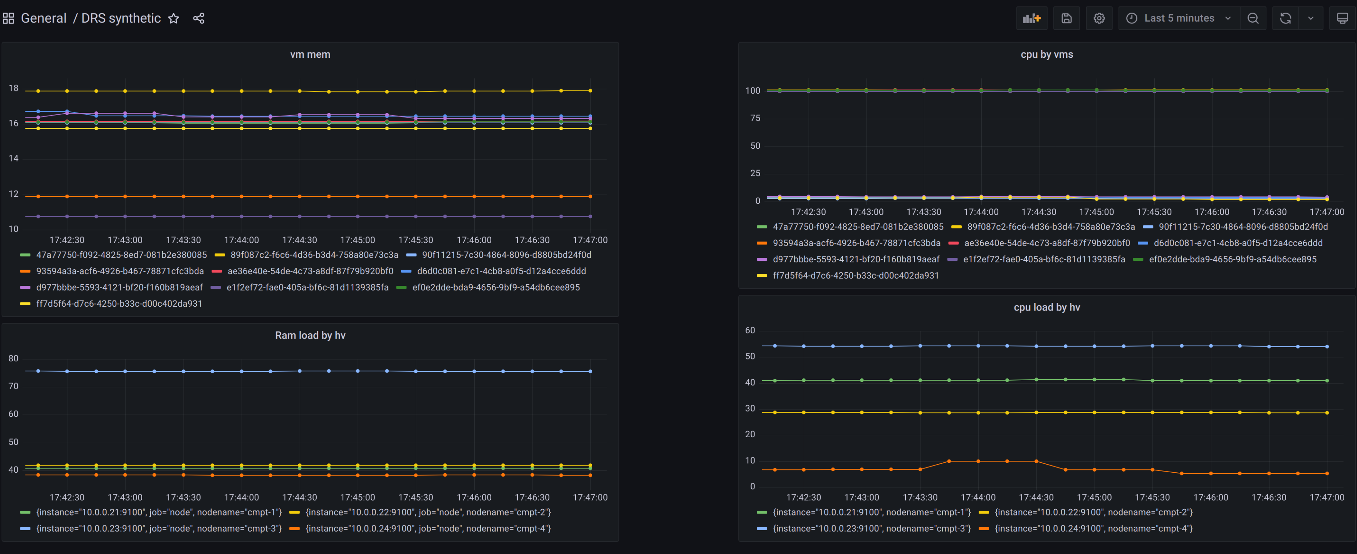Open the Last 5 minutes time picker
Screen dimensions: 1357x554
tap(1179, 18)
